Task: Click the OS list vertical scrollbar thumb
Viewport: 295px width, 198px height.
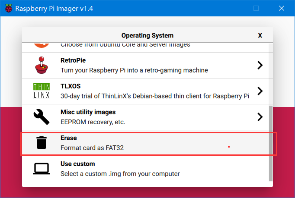Action: [271, 143]
